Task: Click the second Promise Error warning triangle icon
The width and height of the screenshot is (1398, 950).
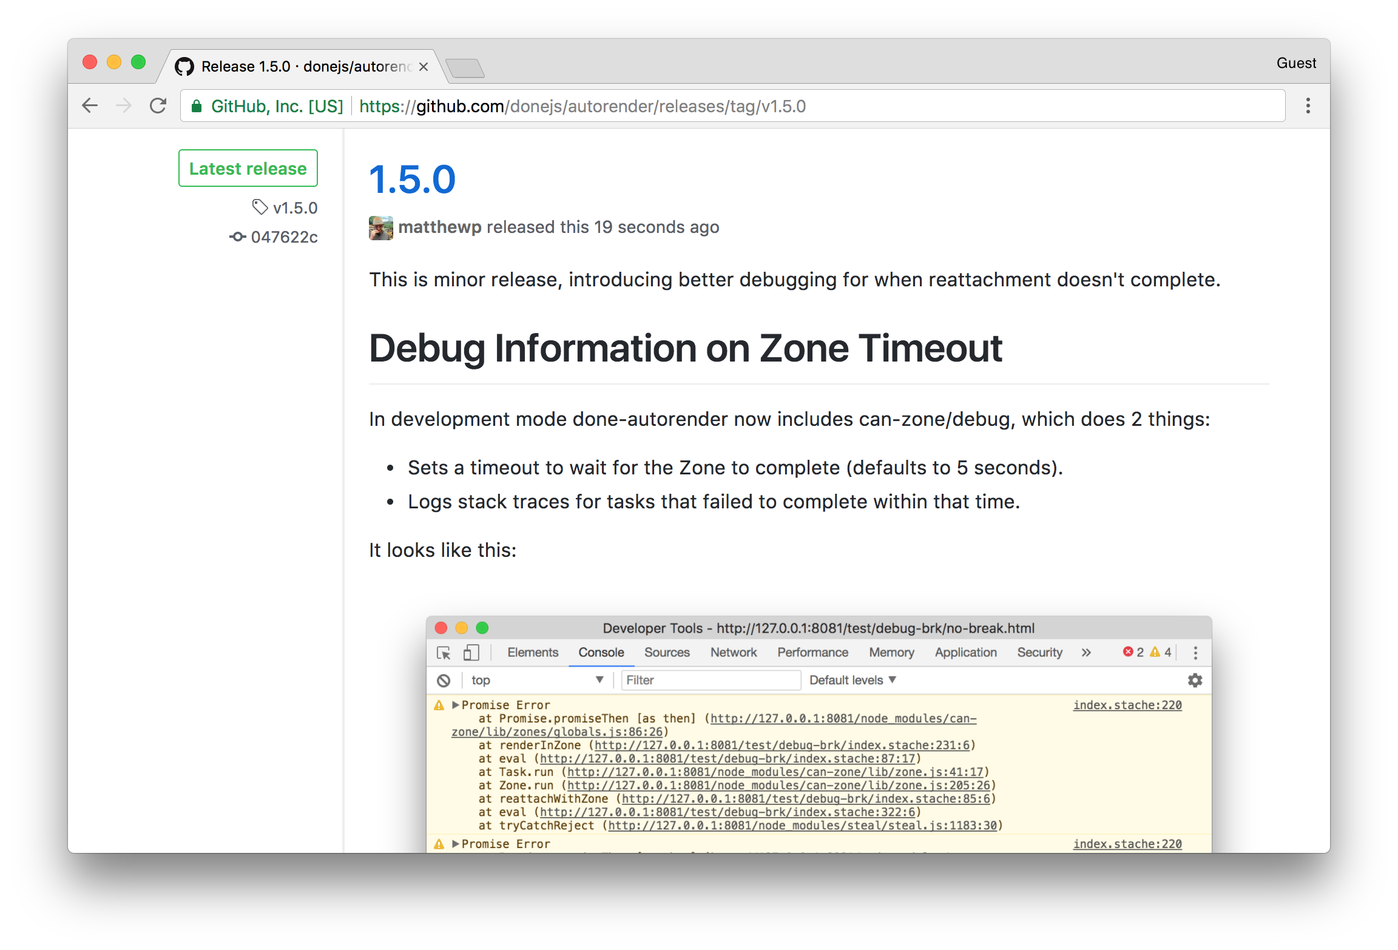Action: 439,844
